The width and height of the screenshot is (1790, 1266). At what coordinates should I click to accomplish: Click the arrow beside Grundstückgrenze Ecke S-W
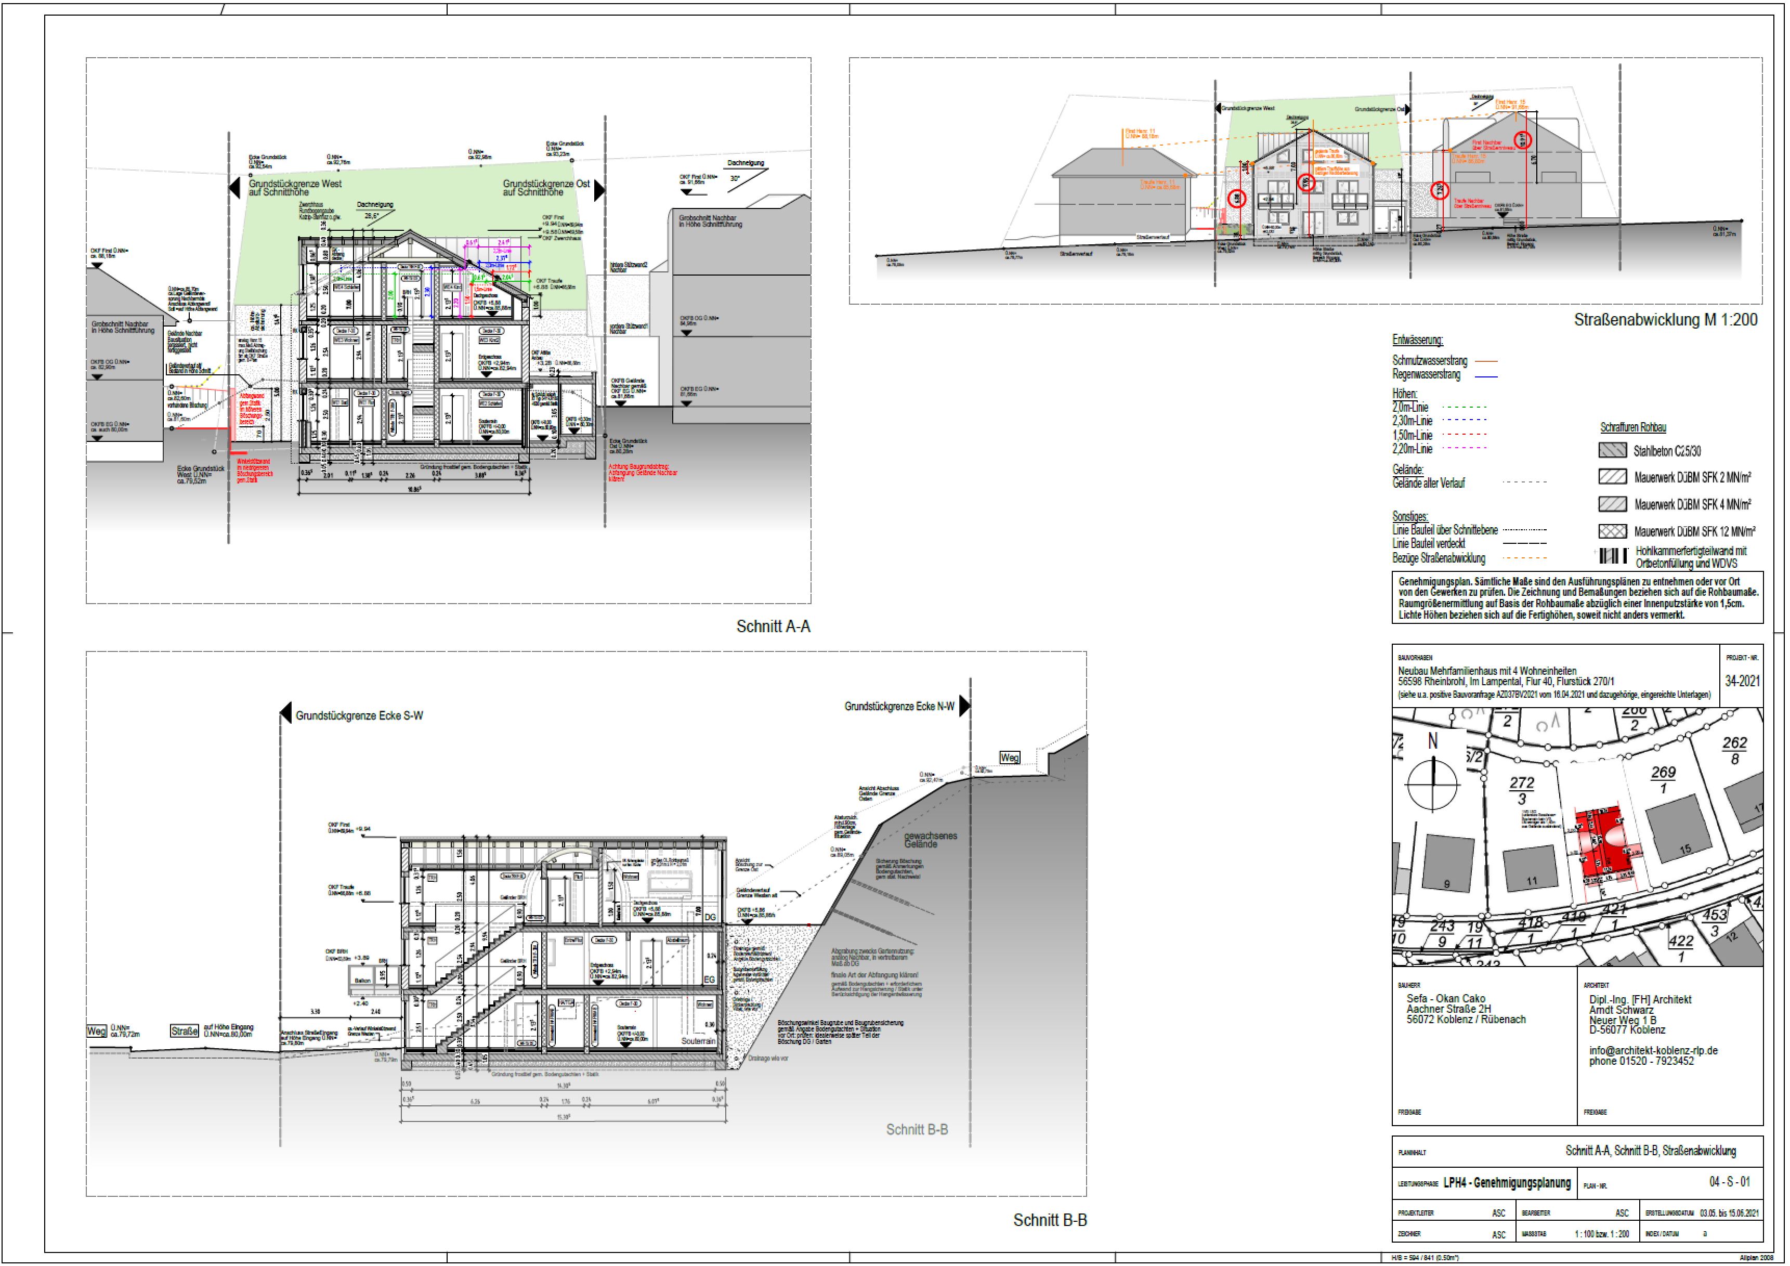point(285,713)
